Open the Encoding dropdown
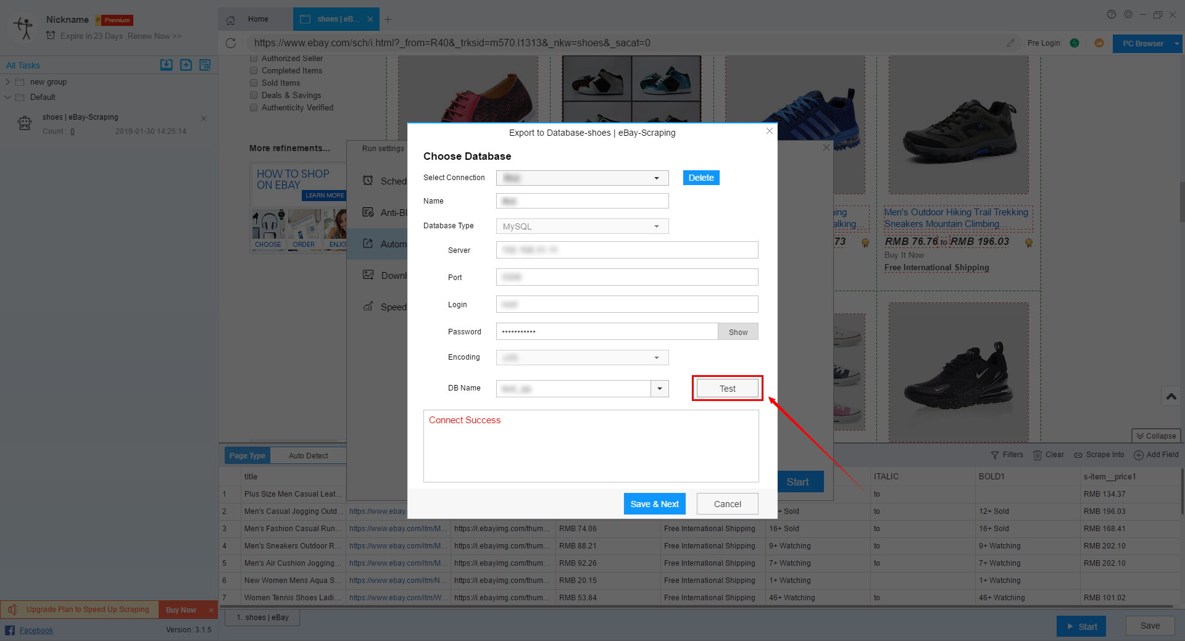Viewport: 1185px width, 641px height. (x=582, y=358)
